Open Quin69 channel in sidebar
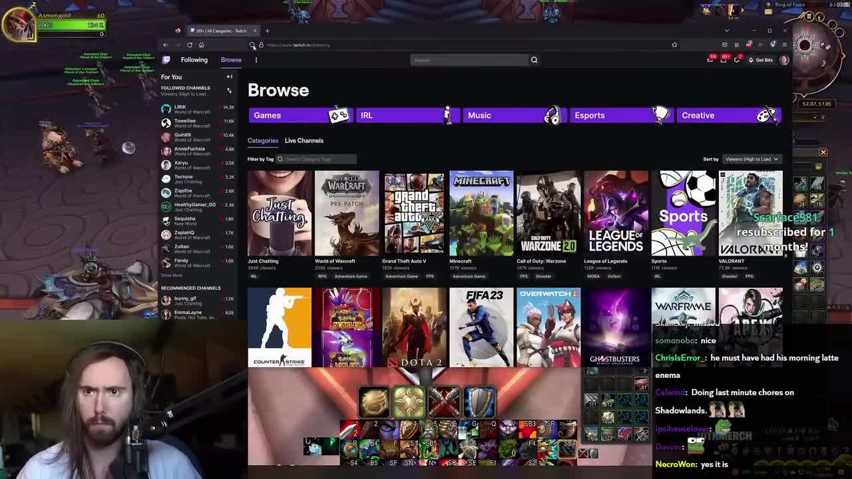The height and width of the screenshot is (479, 852). tap(198, 137)
